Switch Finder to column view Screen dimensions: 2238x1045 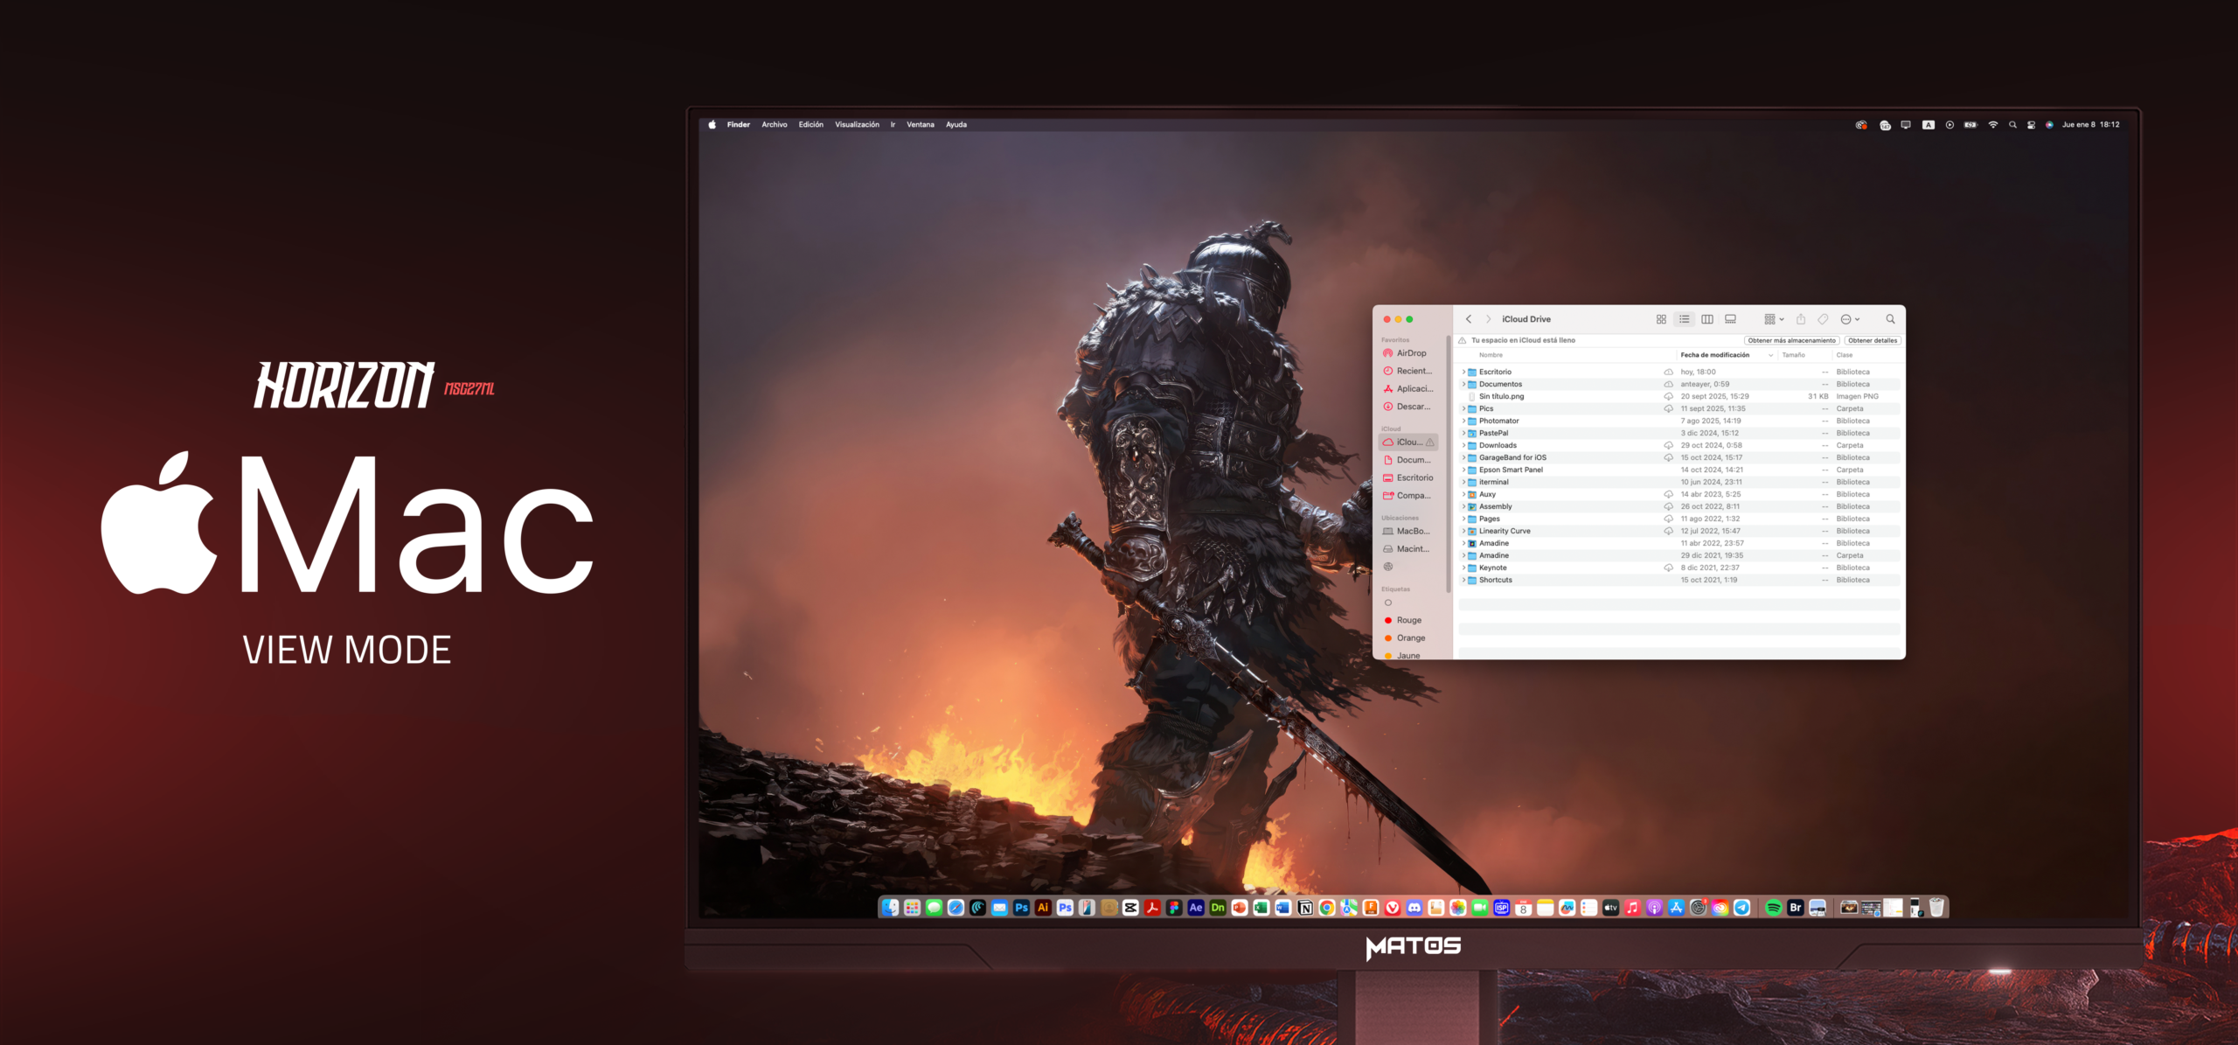1706,319
